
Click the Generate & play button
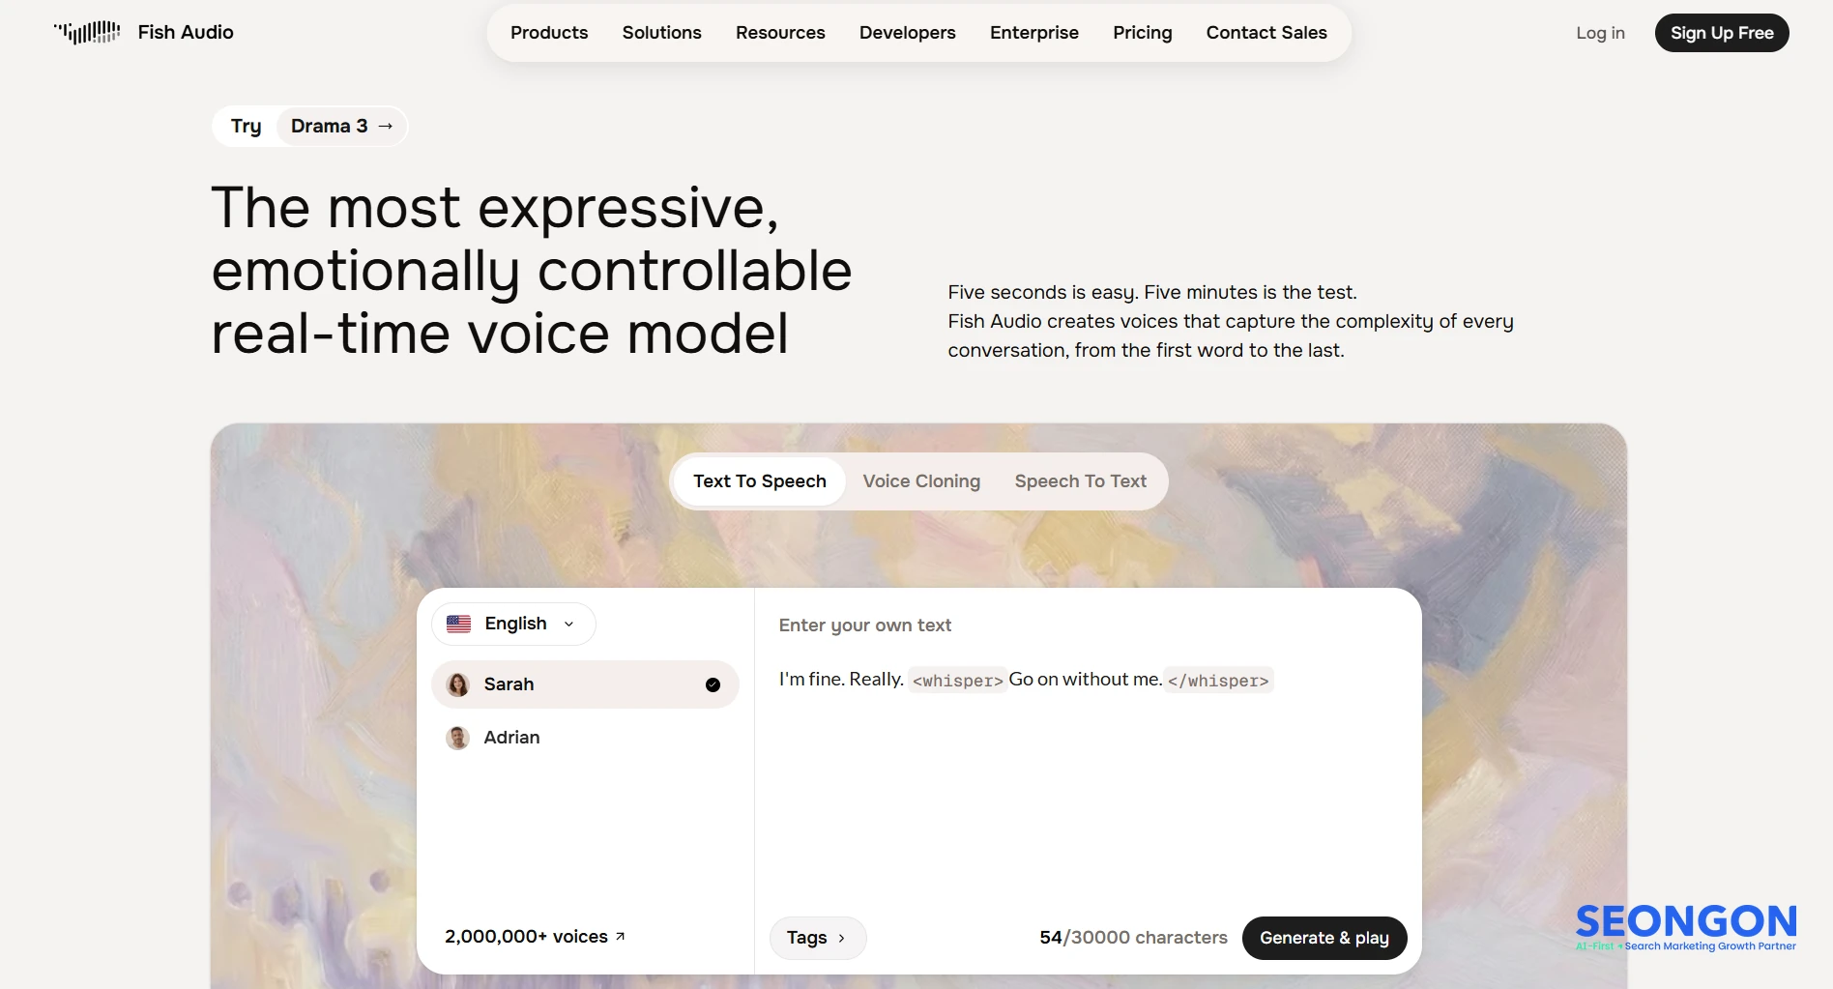(x=1324, y=938)
